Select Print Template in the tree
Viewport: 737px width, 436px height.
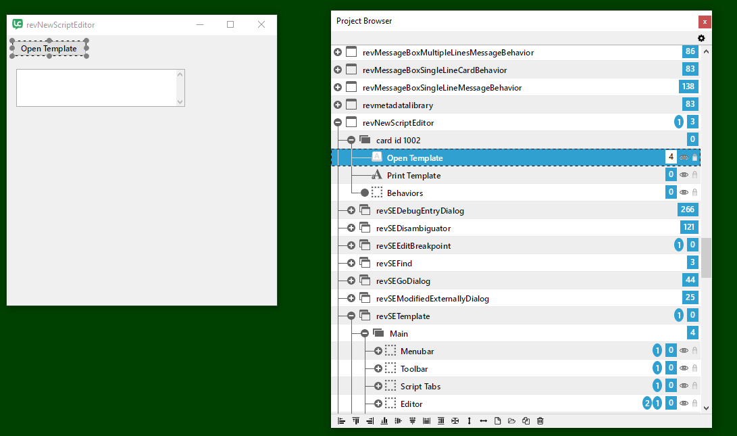tap(413, 176)
